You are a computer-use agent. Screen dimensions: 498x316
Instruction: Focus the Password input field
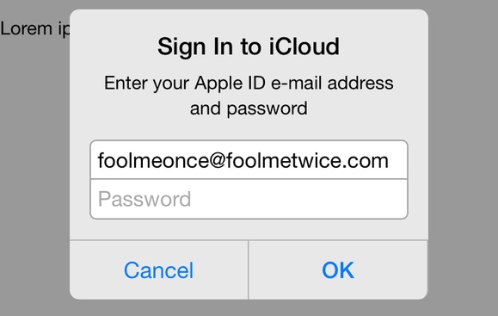(x=249, y=199)
